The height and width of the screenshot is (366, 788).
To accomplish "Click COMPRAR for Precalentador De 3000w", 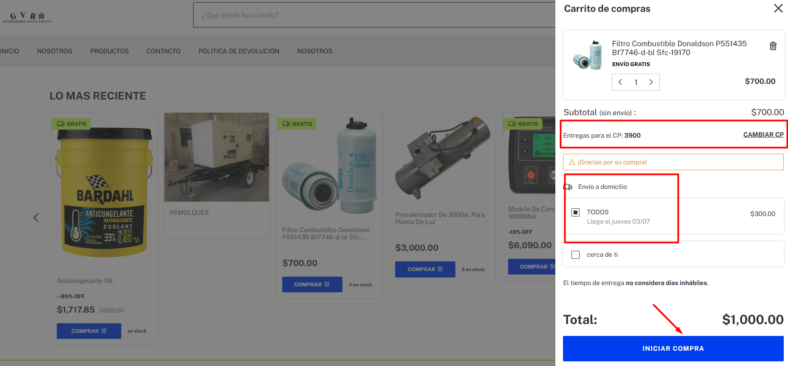I will click(x=425, y=269).
